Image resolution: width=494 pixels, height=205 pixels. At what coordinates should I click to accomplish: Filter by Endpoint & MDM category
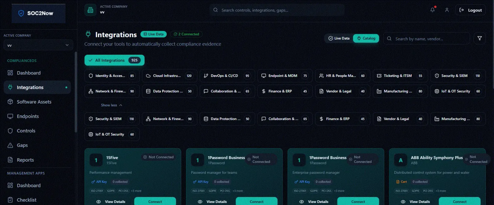pyautogui.click(x=285, y=76)
